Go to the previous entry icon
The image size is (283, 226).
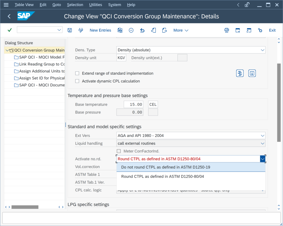coord(153,30)
